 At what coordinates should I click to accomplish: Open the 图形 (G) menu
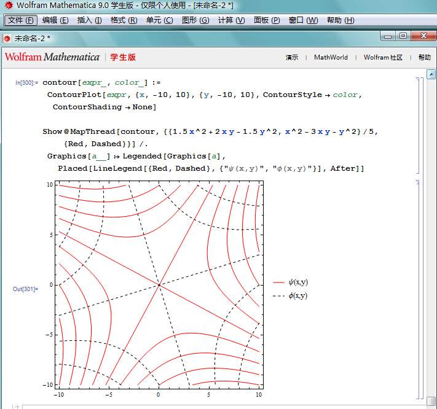pos(195,20)
